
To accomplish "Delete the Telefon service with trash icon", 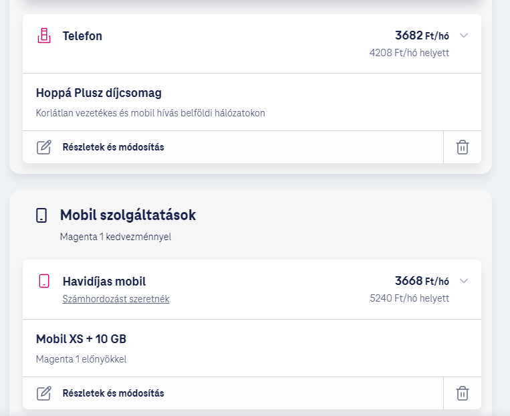I will 462,147.
